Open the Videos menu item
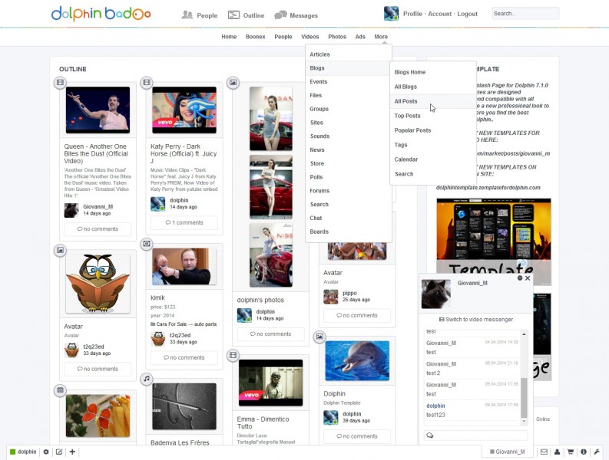This screenshot has width=609, height=460. [310, 37]
